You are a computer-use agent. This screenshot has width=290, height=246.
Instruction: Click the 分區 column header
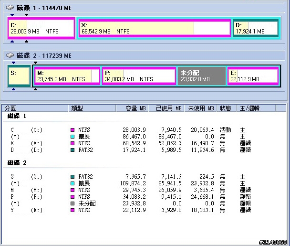click(x=35, y=108)
